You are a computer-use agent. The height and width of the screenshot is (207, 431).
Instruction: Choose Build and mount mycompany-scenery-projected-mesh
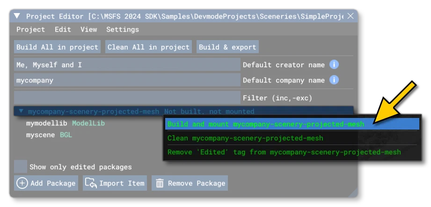click(x=292, y=124)
